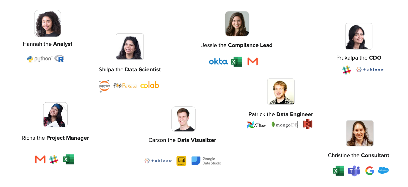Click Christine the Consultant's portrait
The width and height of the screenshot is (408, 187).
[360, 133]
